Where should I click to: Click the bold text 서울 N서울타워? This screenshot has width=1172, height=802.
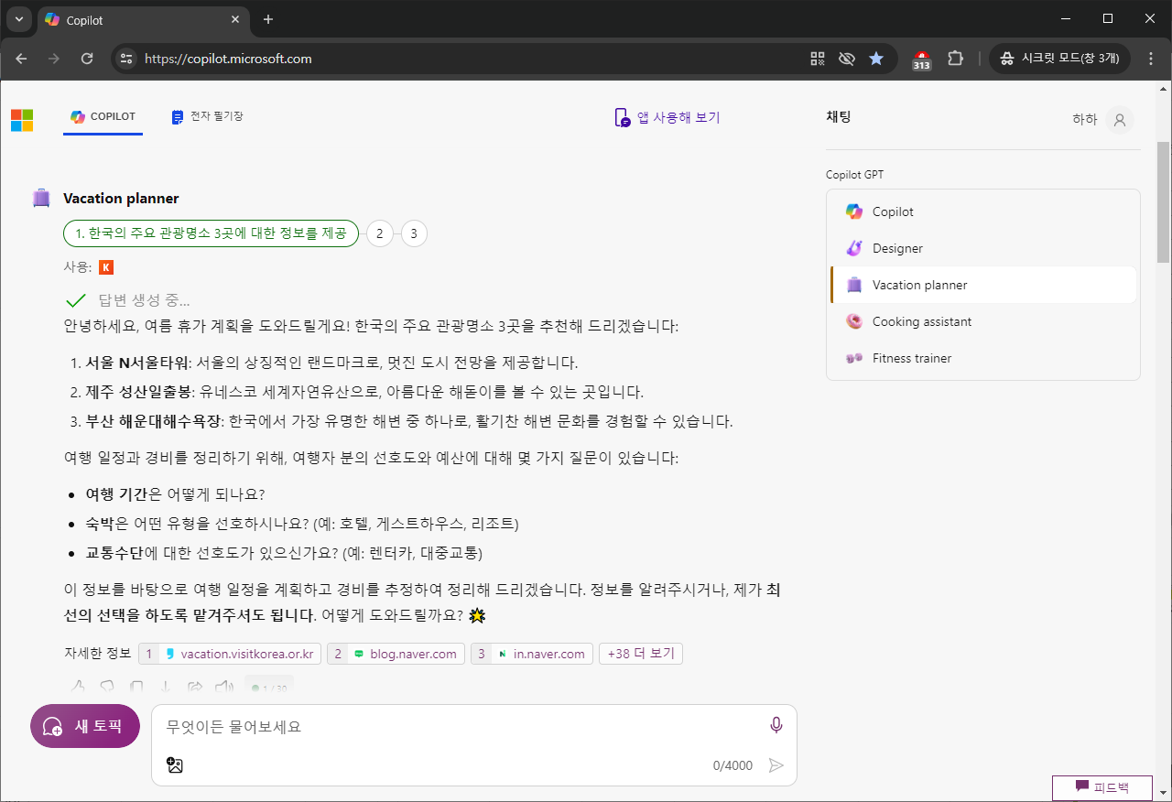pos(136,363)
